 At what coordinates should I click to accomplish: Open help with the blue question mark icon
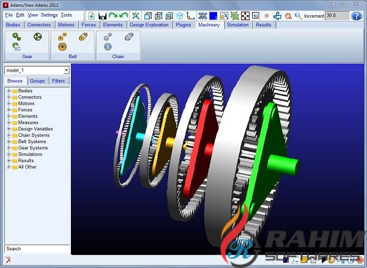[x=357, y=16]
